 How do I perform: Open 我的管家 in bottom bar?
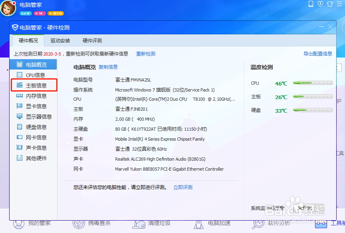(32, 223)
